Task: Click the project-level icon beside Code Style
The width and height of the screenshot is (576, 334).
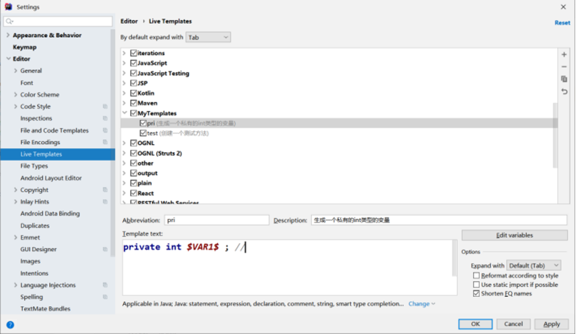Action: click(x=105, y=107)
